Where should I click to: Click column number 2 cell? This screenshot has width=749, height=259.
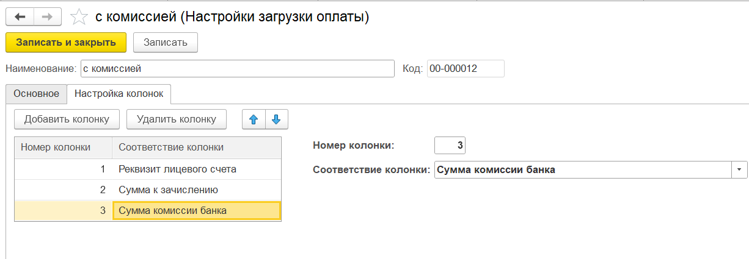(x=64, y=190)
